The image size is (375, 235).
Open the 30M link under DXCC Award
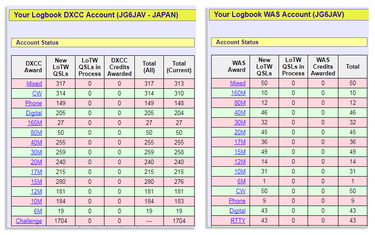pos(36,152)
